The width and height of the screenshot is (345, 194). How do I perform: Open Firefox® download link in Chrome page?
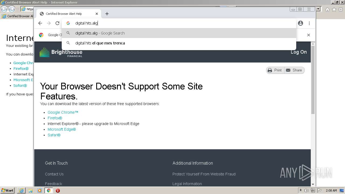click(55, 118)
